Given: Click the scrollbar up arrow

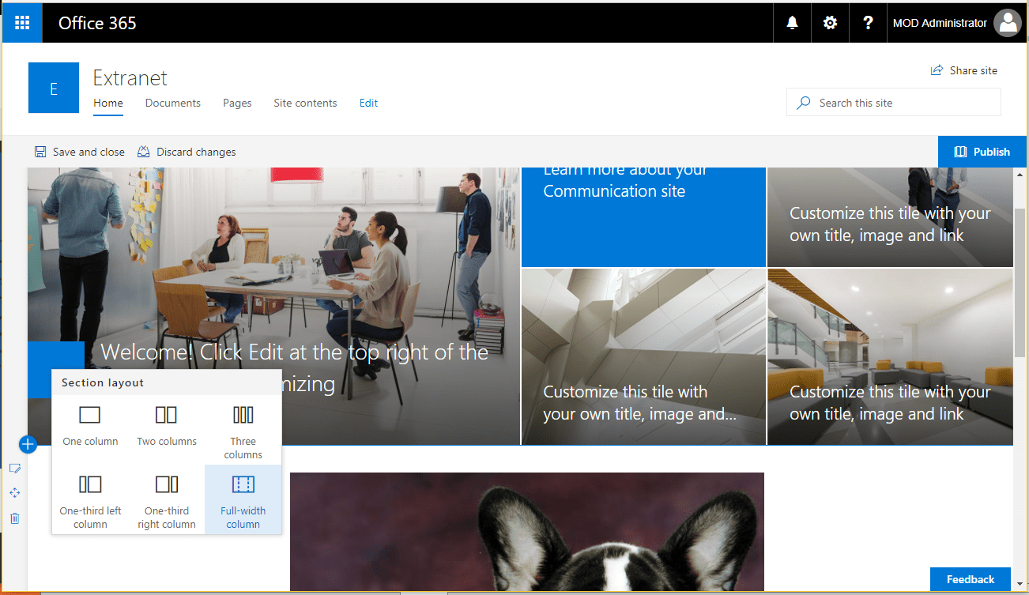Looking at the screenshot, I should 1020,175.
